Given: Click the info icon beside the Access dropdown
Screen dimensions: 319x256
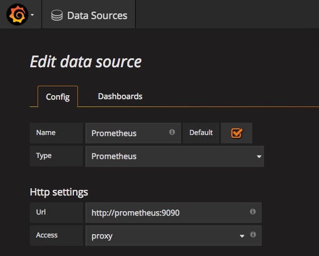Looking at the screenshot, I should click(253, 235).
